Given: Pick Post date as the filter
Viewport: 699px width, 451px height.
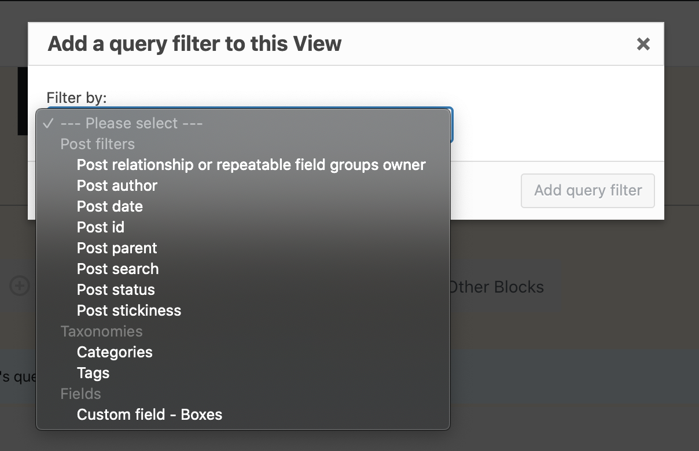Looking at the screenshot, I should pyautogui.click(x=109, y=206).
